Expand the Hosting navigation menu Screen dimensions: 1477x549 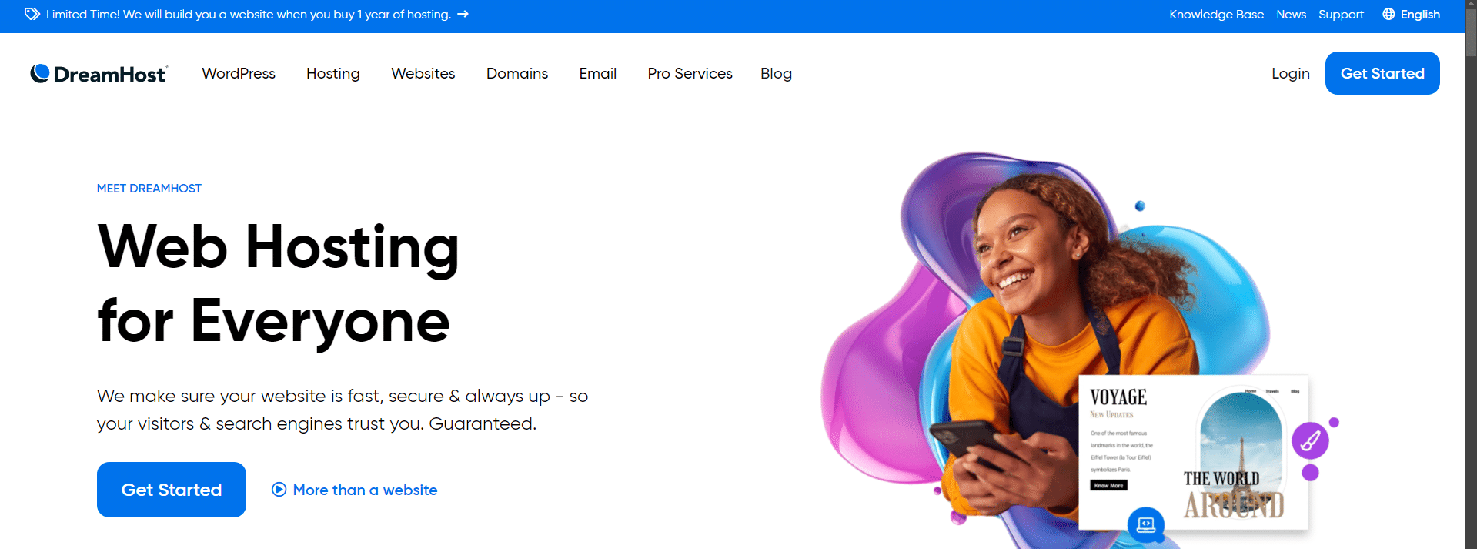(x=333, y=73)
